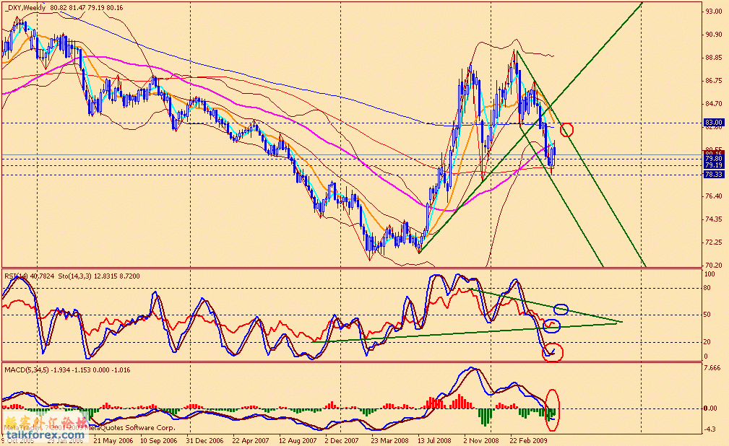The height and width of the screenshot is (446, 729).
Task: Select the red ellipse object in MACD panel
Action: click(x=552, y=410)
